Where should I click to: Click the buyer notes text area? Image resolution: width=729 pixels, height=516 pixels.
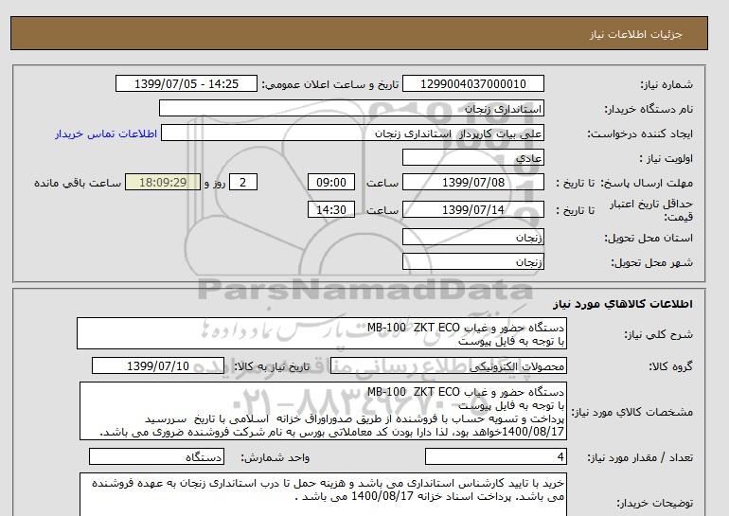tap(323, 495)
